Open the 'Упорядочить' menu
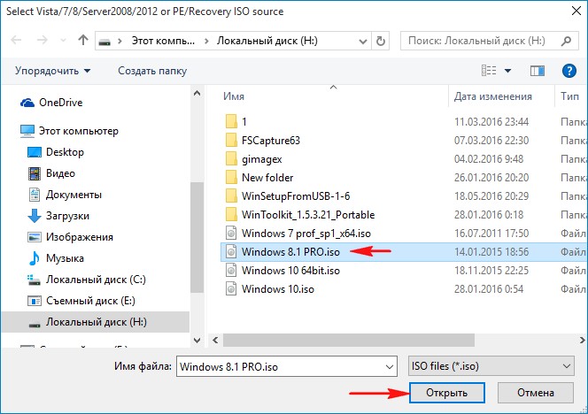Image resolution: width=588 pixels, height=414 pixels. tap(53, 71)
